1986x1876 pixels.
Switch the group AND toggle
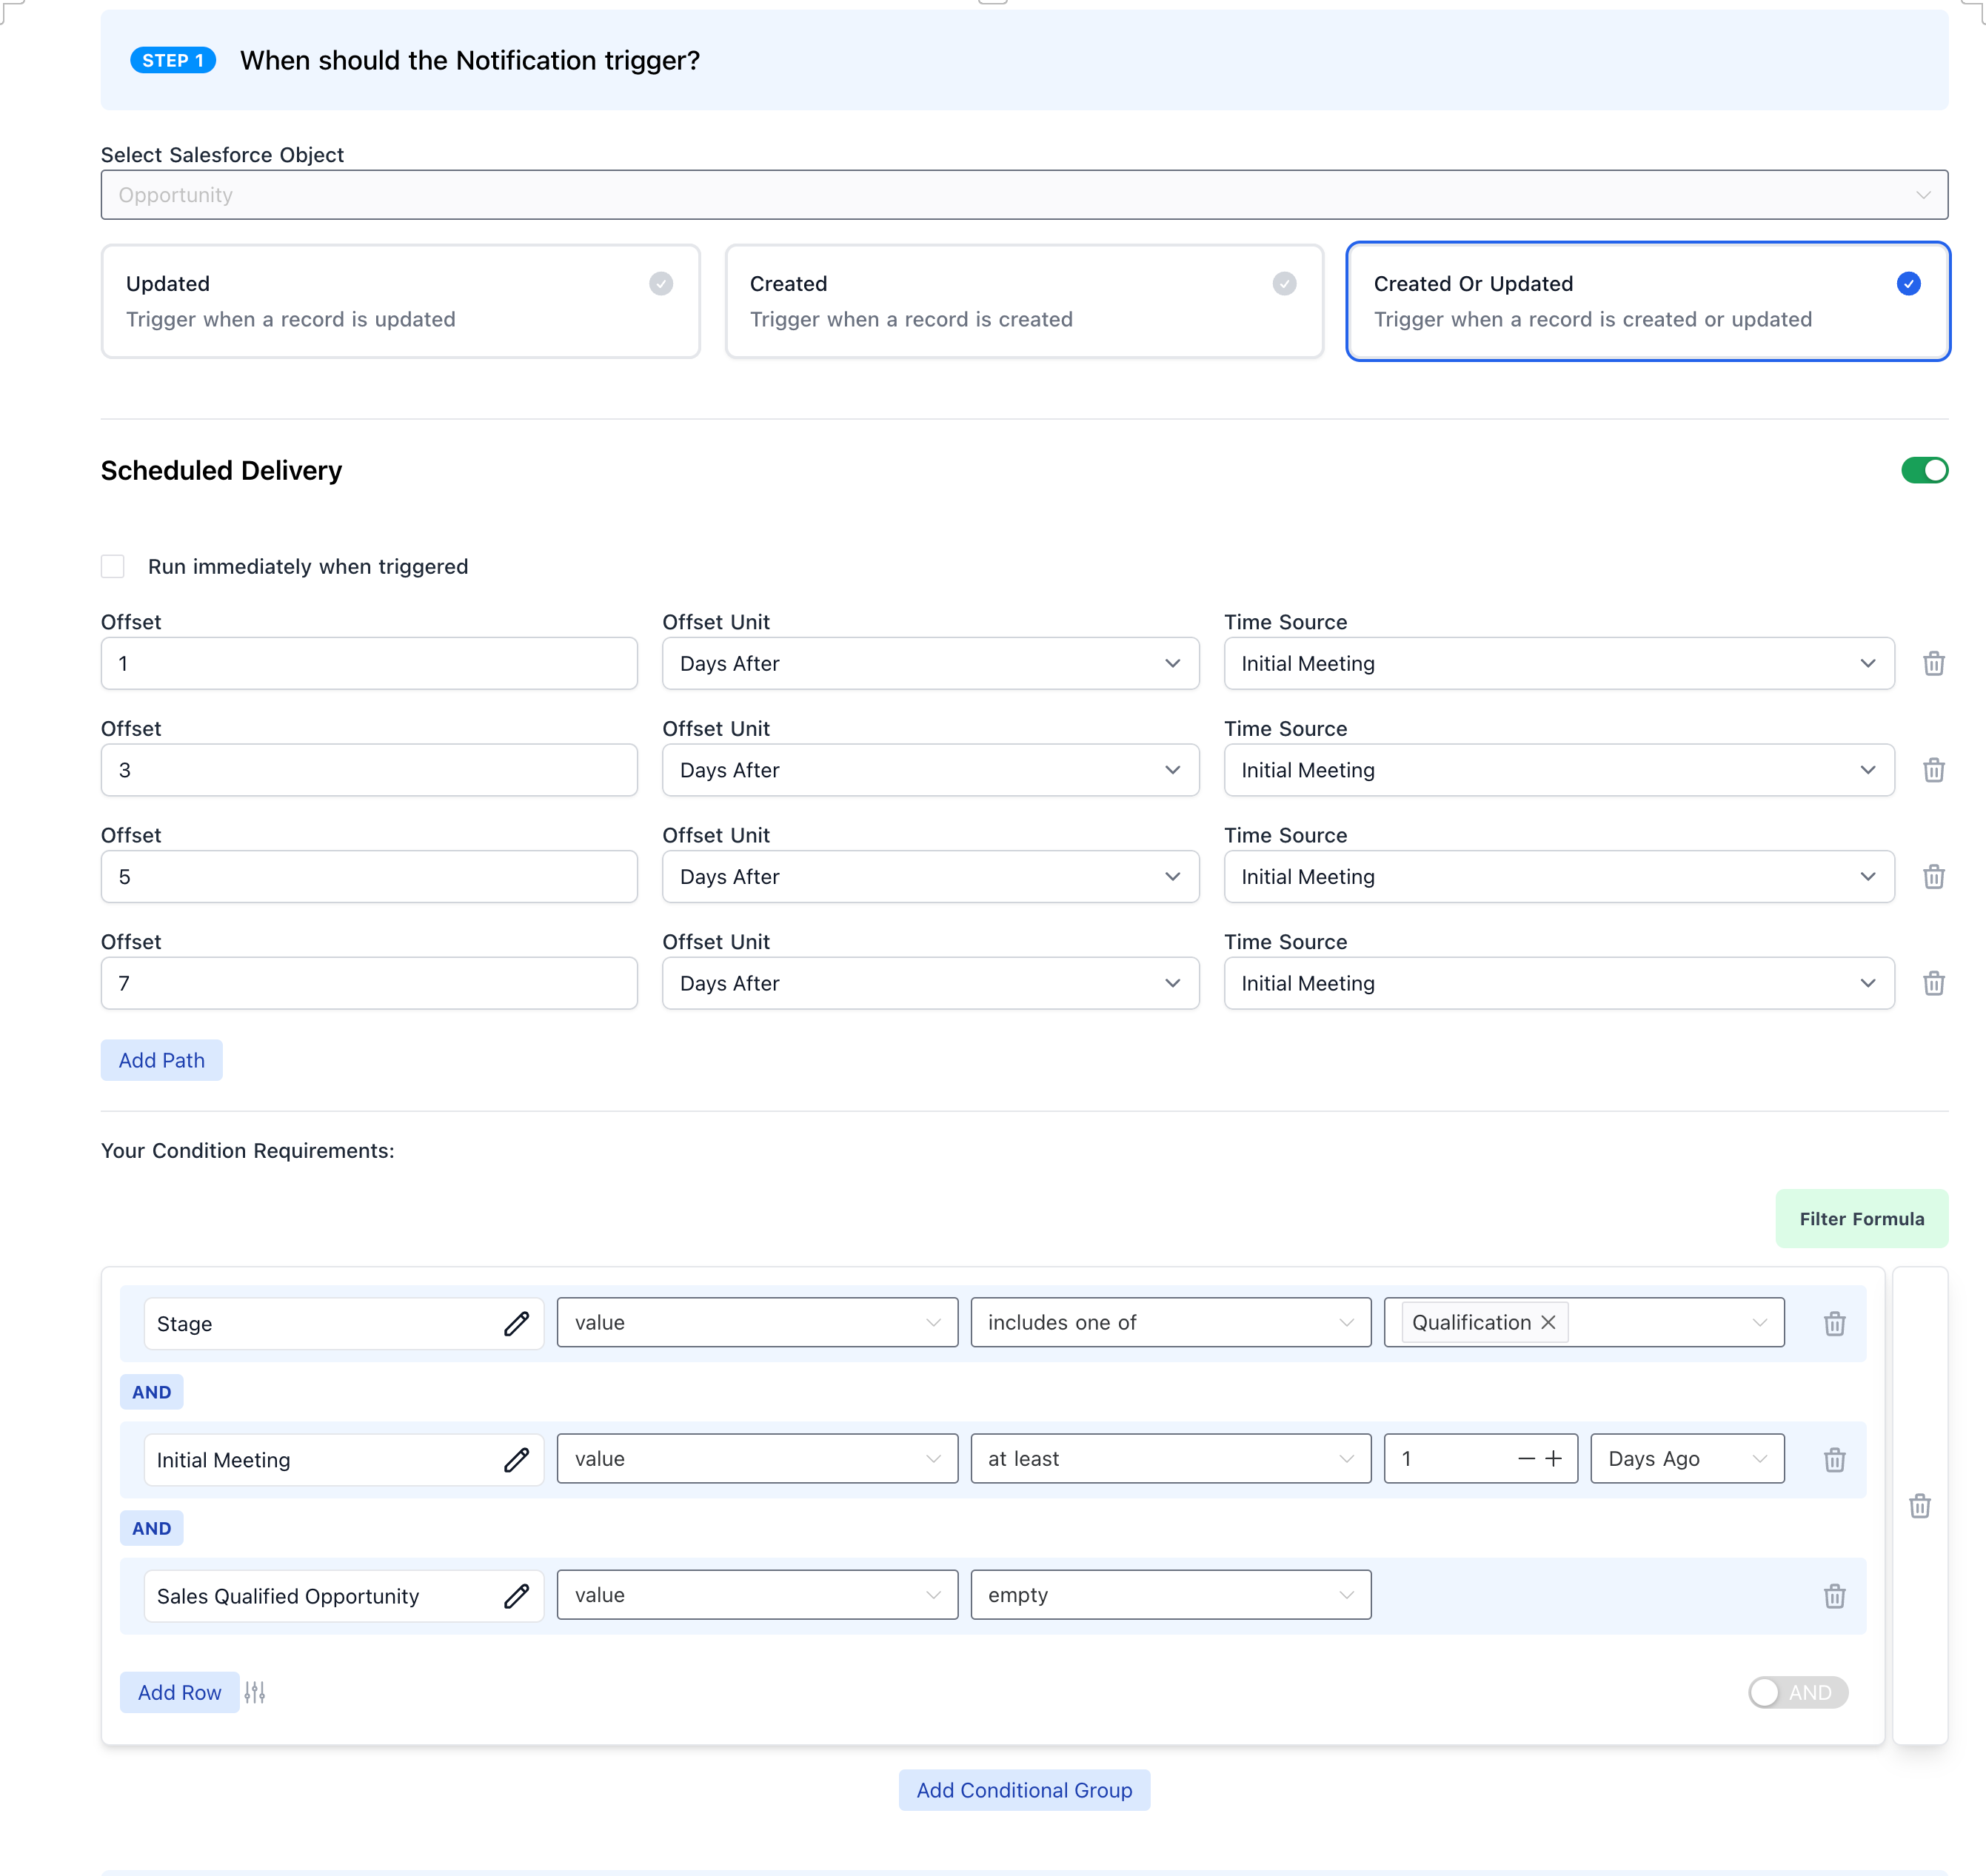(x=1797, y=1692)
